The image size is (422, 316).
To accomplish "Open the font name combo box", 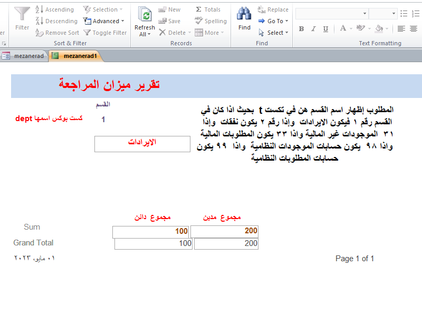I will coord(331,13).
